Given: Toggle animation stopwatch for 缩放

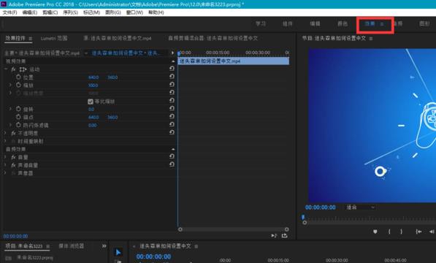Looking at the screenshot, I should pos(18,85).
